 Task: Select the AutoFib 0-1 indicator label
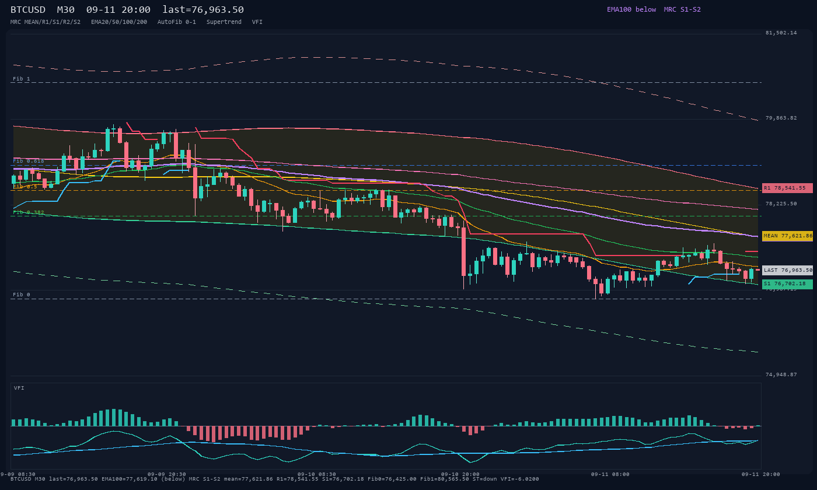click(177, 22)
